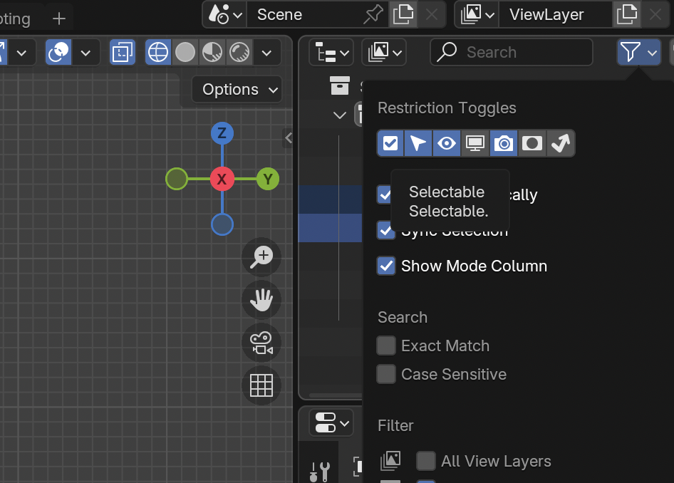This screenshot has height=483, width=674.
Task: Switch to Material Preview shading
Action: pyautogui.click(x=212, y=52)
